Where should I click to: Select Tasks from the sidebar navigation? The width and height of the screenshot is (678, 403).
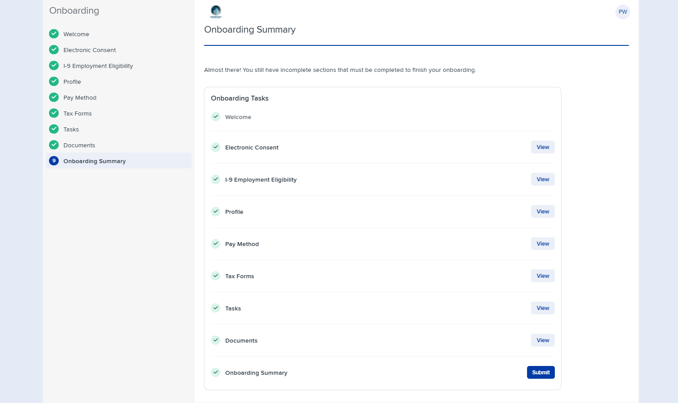tap(71, 129)
